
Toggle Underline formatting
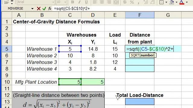tap(87, 2)
